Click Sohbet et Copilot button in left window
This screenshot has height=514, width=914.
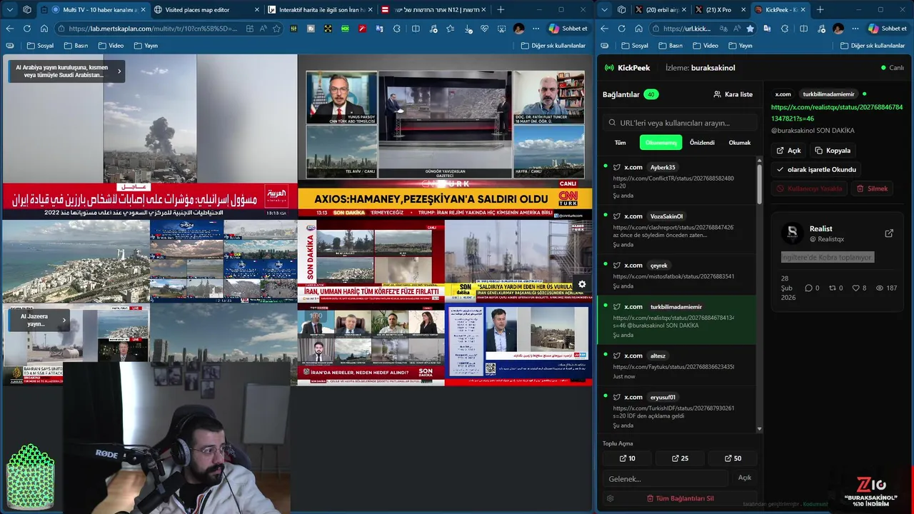click(x=568, y=29)
